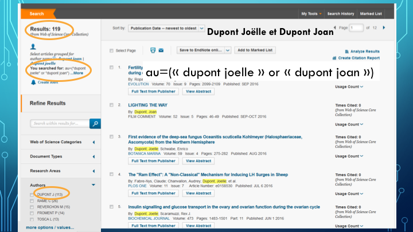Image resolution: width=413 pixels, height=232 pixels.
Task: Expand Usage Count for LIGHTING THE WAY
Action: click(349, 124)
